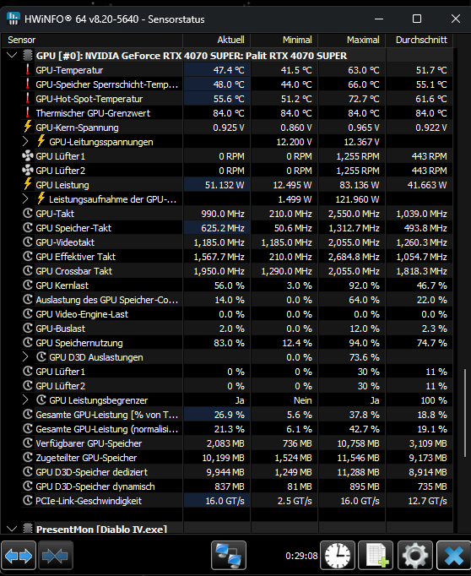Click current value 16.0 GT/s in Aktuell column
The image size is (471, 576).
tap(225, 501)
